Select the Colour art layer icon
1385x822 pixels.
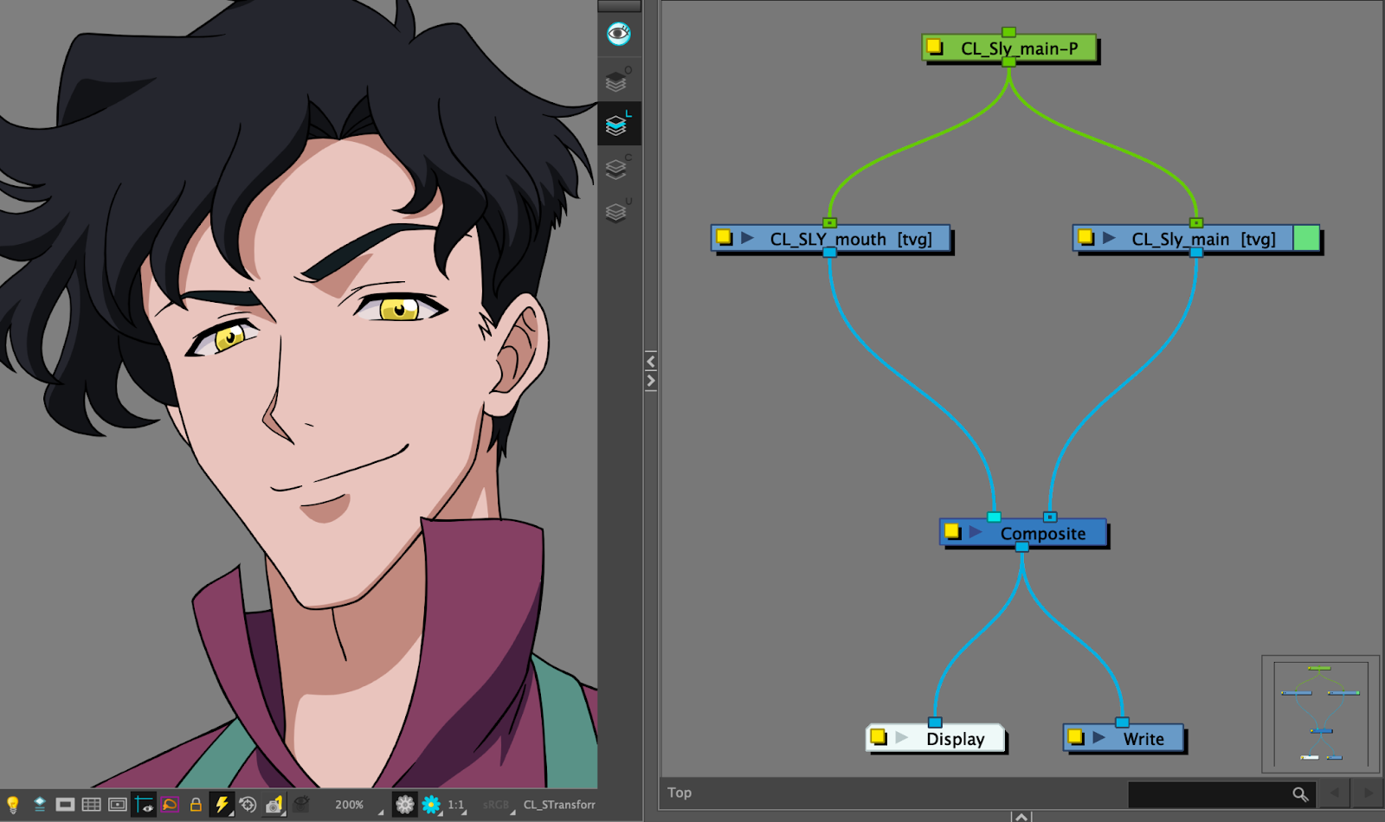616,169
